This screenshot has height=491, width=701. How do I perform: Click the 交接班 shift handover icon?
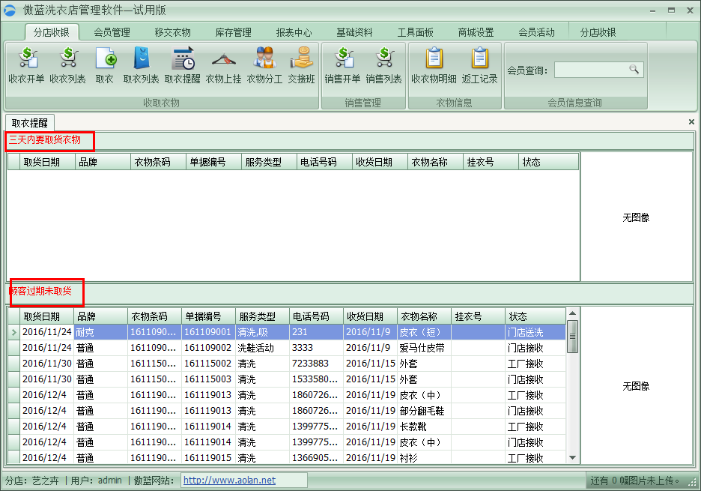[x=301, y=64]
